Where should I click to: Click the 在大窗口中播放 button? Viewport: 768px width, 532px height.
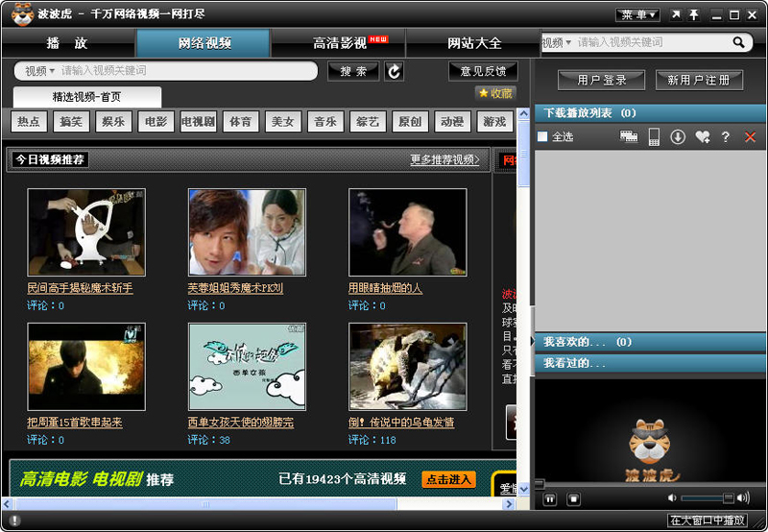pyautogui.click(x=708, y=520)
